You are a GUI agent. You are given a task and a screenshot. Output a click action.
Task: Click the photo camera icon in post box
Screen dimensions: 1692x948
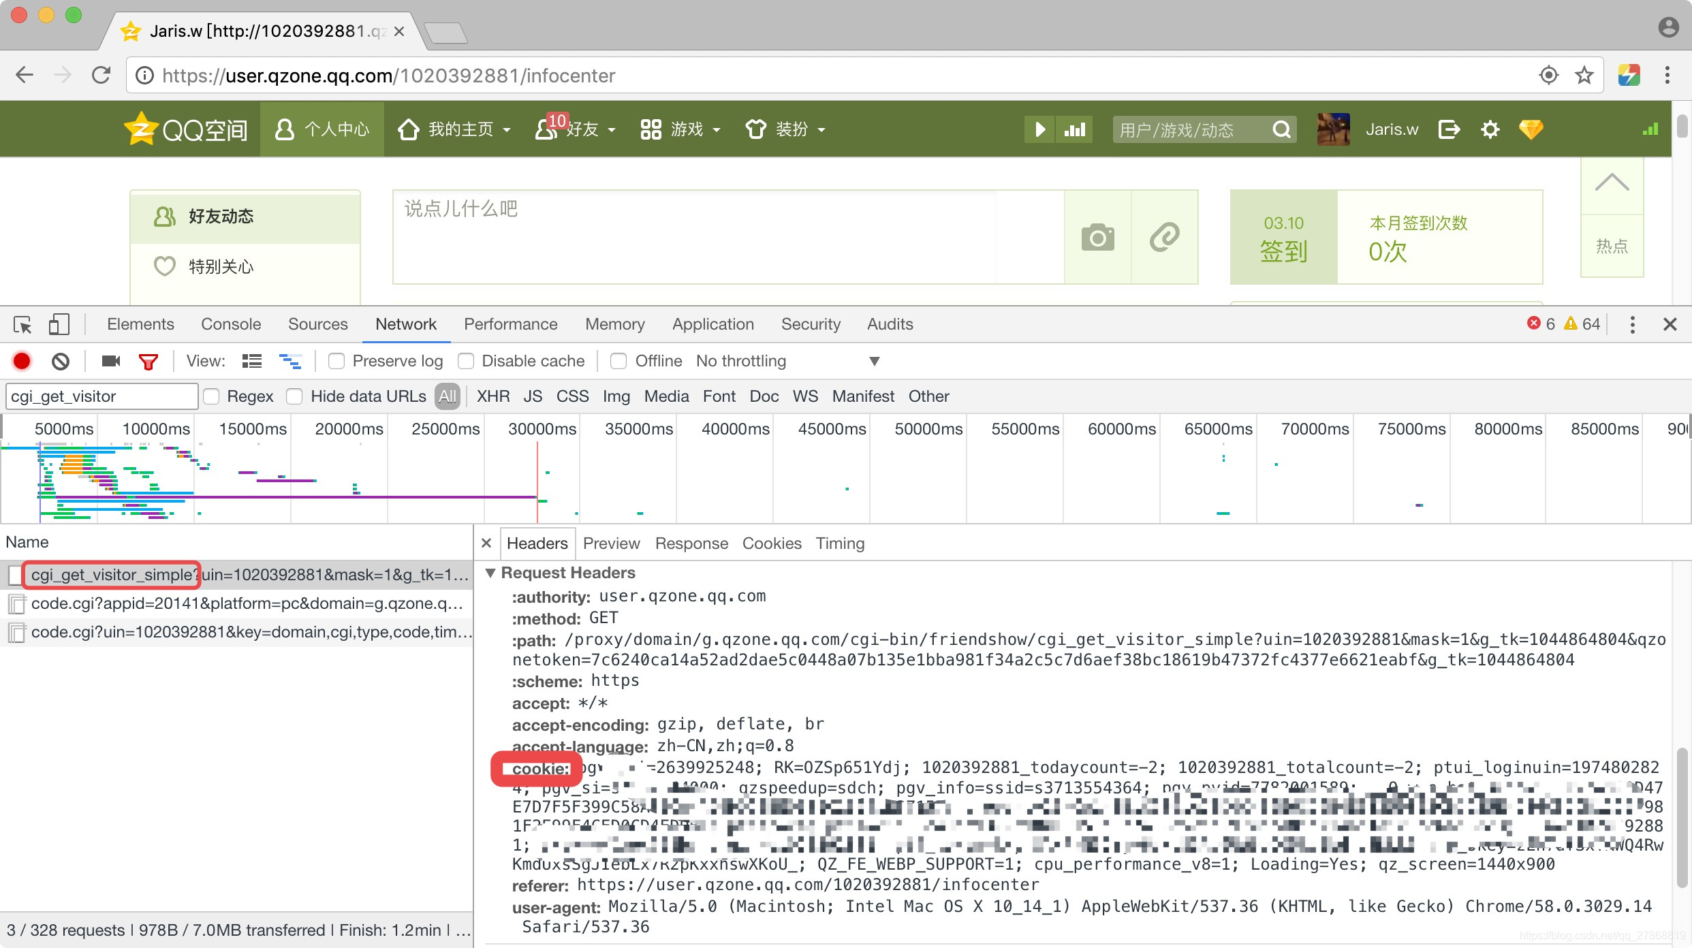(x=1097, y=237)
